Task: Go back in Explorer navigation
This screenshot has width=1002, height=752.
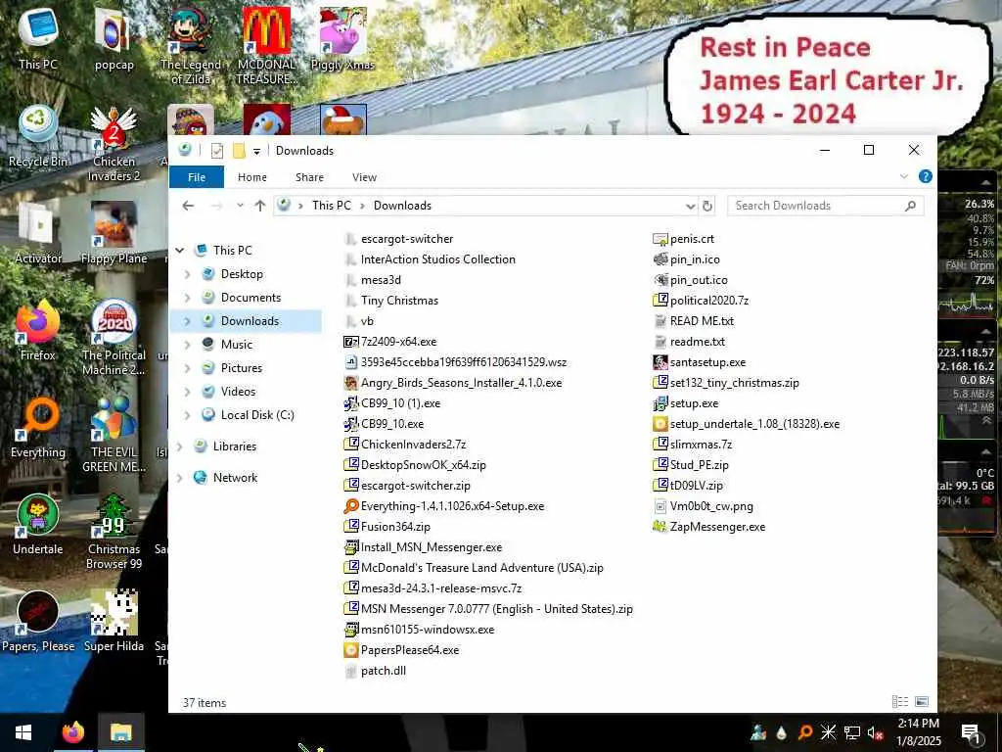Action: (188, 206)
